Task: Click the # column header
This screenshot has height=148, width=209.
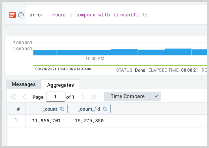Action: [18, 109]
